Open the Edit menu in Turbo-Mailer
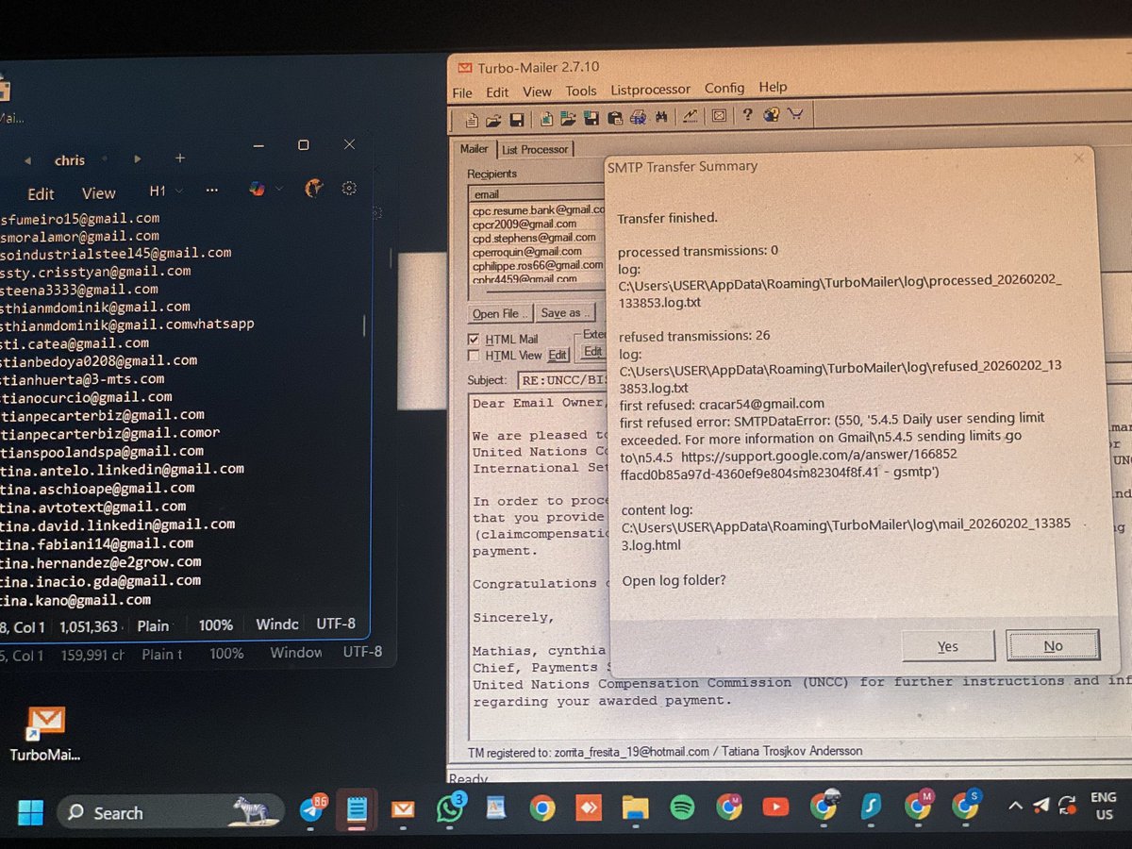This screenshot has width=1132, height=849. 497,92
